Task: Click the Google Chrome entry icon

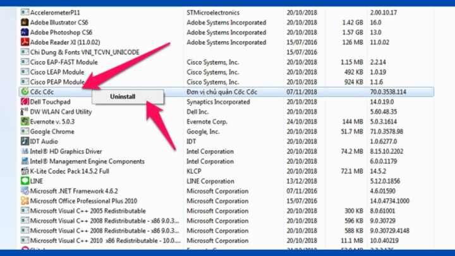Action: click(25, 131)
